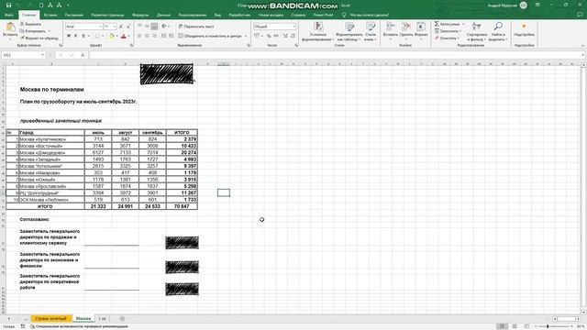The width and height of the screenshot is (587, 330).
Task: Toggle bottom vertical alignment icon
Action: pos(154,27)
